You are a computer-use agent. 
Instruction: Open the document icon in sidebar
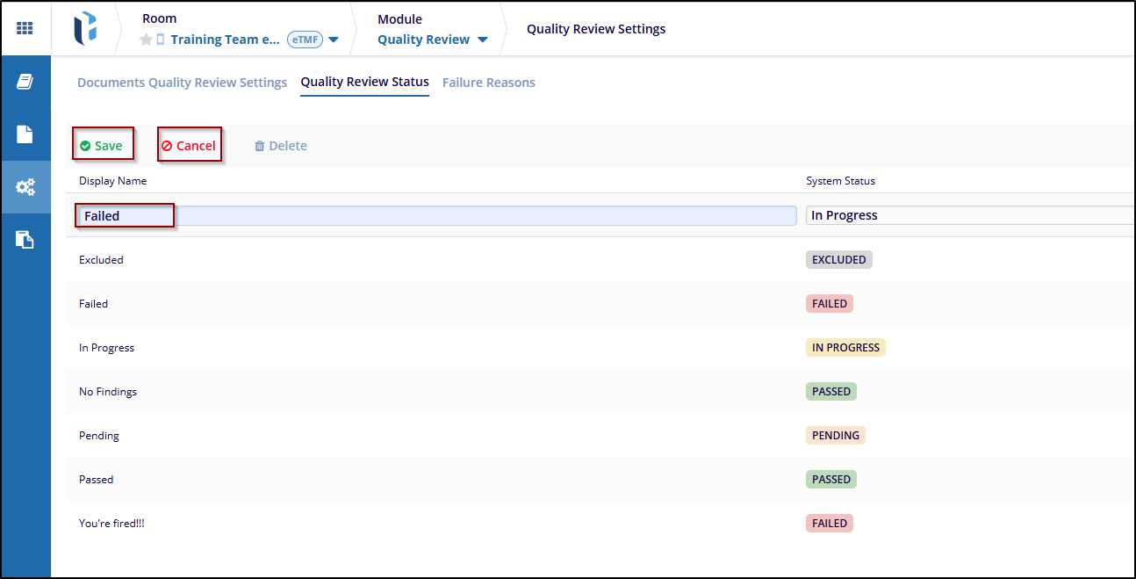(25, 134)
